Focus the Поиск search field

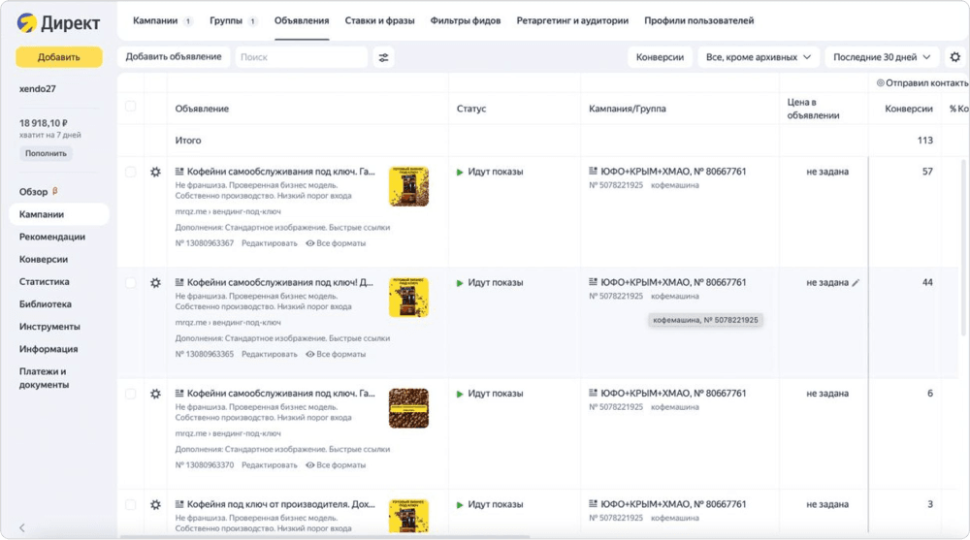coord(302,57)
